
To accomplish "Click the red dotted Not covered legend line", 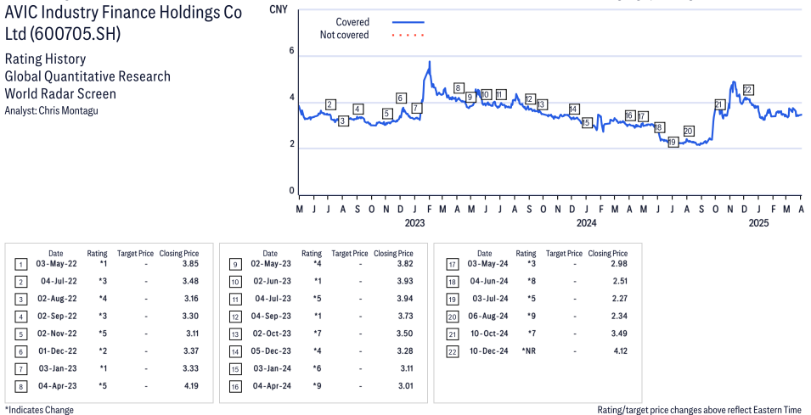I will 408,35.
